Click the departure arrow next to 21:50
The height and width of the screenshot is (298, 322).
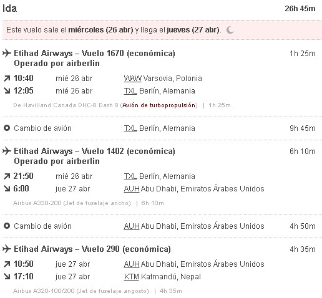[x=7, y=176]
